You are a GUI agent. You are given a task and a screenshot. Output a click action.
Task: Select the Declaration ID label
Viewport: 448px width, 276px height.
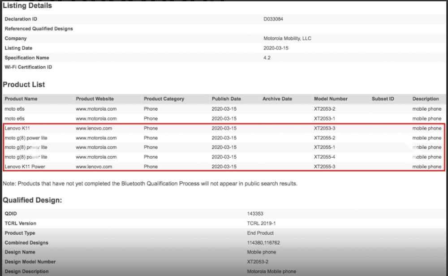click(x=21, y=19)
